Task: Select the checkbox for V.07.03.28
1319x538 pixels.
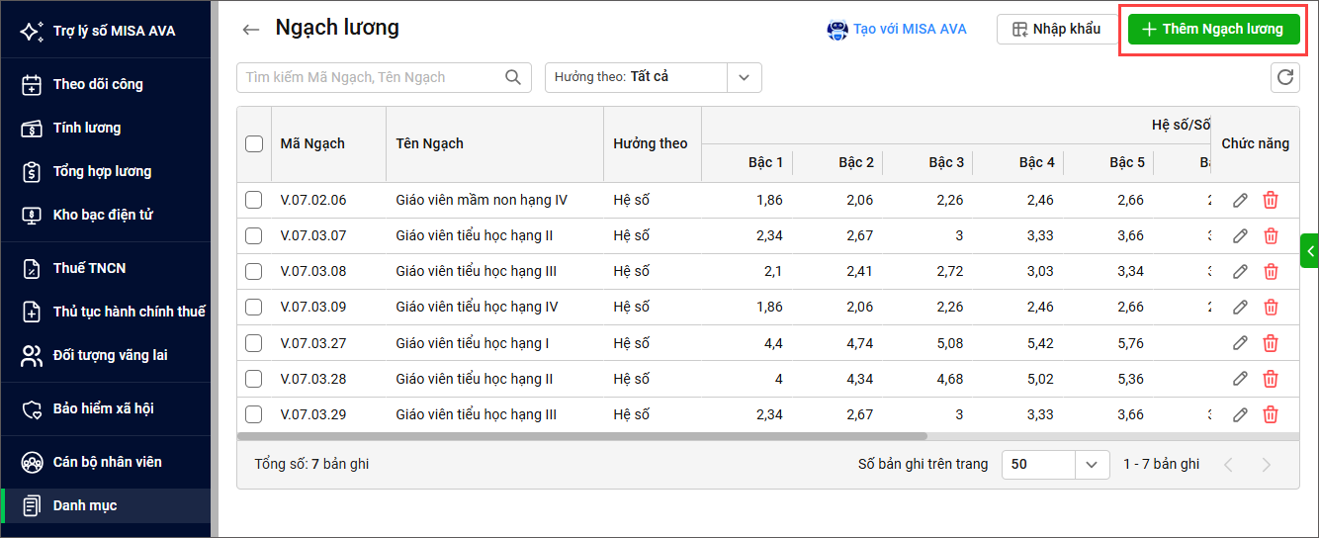Action: point(254,379)
